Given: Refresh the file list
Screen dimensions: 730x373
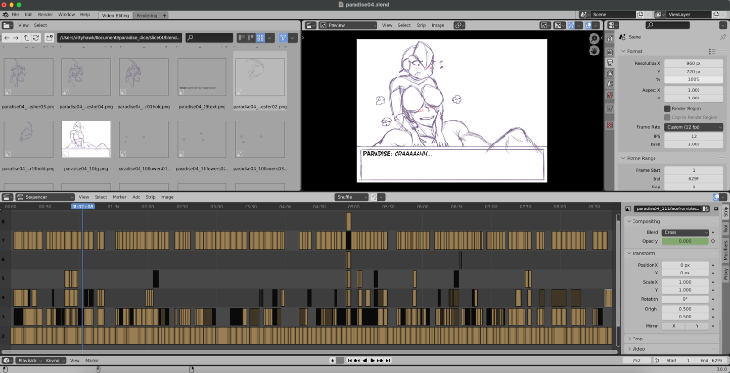Looking at the screenshot, I should [x=36, y=38].
